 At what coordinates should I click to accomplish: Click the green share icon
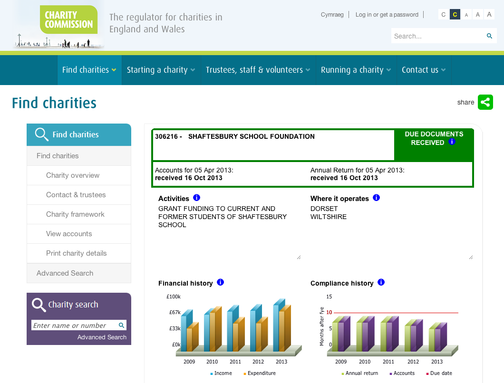(485, 102)
